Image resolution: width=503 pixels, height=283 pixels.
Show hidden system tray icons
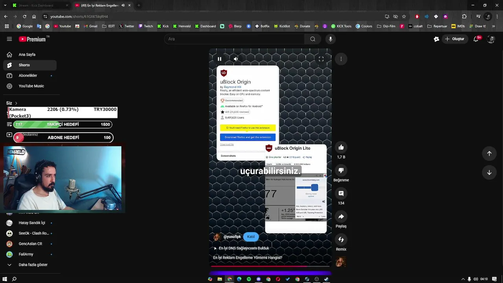point(463,279)
